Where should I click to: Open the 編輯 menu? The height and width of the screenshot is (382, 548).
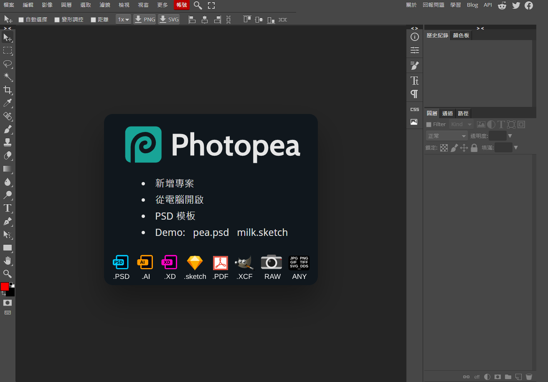[x=28, y=5]
